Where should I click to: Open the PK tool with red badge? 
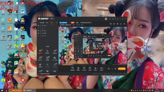click(40, 59)
